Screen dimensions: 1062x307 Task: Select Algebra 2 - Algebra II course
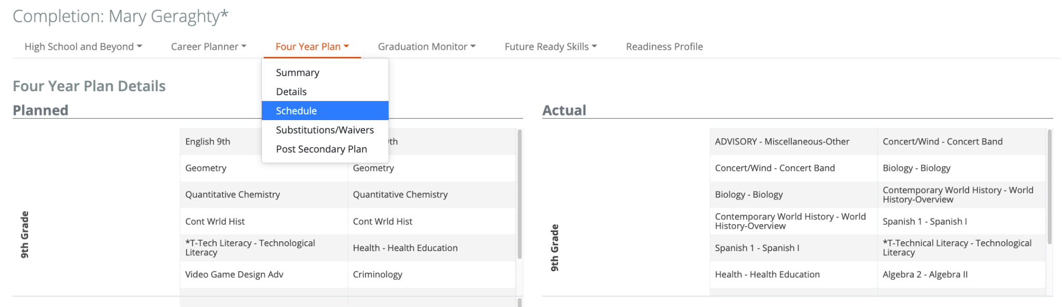click(x=925, y=274)
